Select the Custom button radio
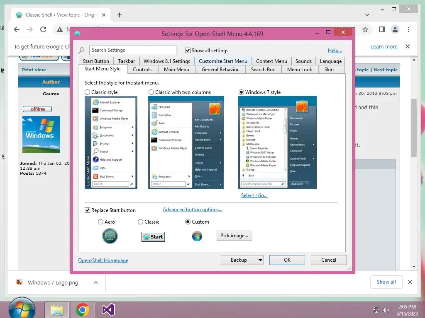425x318 pixels. pyautogui.click(x=188, y=222)
